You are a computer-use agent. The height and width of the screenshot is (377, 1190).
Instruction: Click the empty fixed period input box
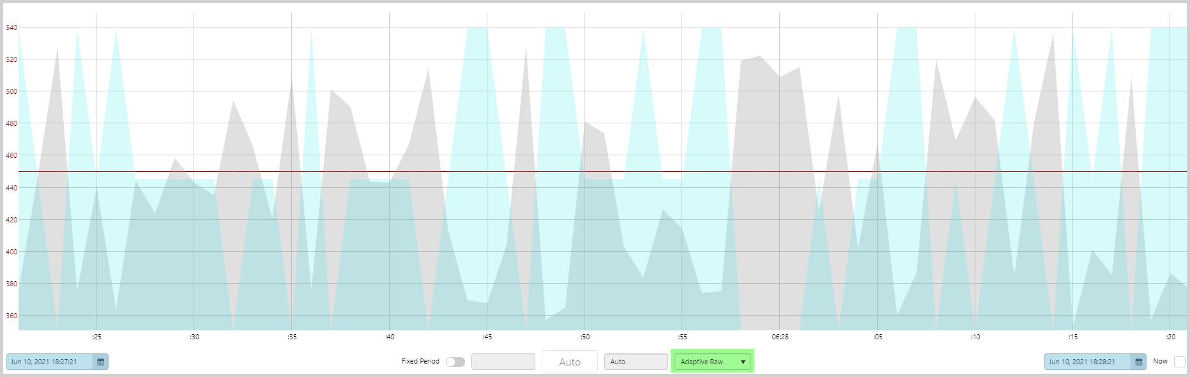click(503, 362)
